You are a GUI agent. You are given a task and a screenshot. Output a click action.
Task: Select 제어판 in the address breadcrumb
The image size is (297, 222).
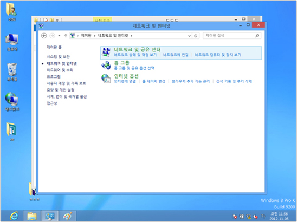[x=86, y=35]
